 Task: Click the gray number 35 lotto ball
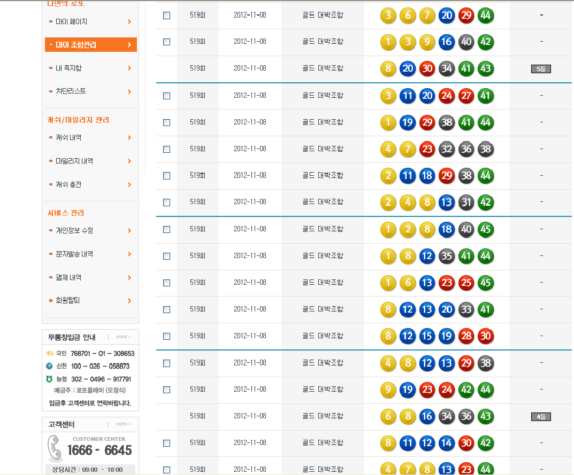[x=447, y=256]
